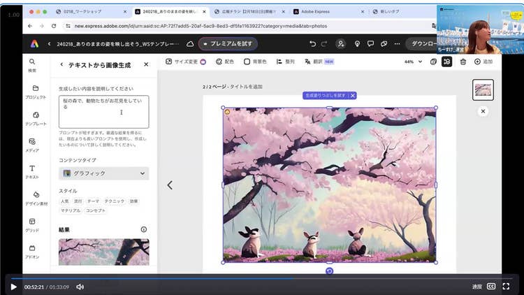Select the 人気 style tab
Image resolution: width=524 pixels, height=295 pixels.
[x=64, y=201]
